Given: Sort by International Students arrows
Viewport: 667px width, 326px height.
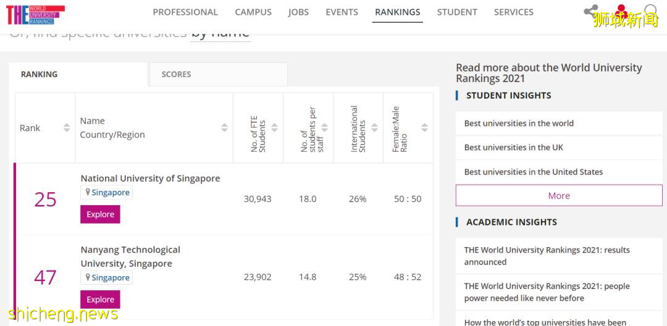Looking at the screenshot, I should point(375,128).
